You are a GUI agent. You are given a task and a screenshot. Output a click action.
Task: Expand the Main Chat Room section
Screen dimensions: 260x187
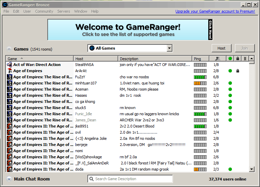point(9,179)
